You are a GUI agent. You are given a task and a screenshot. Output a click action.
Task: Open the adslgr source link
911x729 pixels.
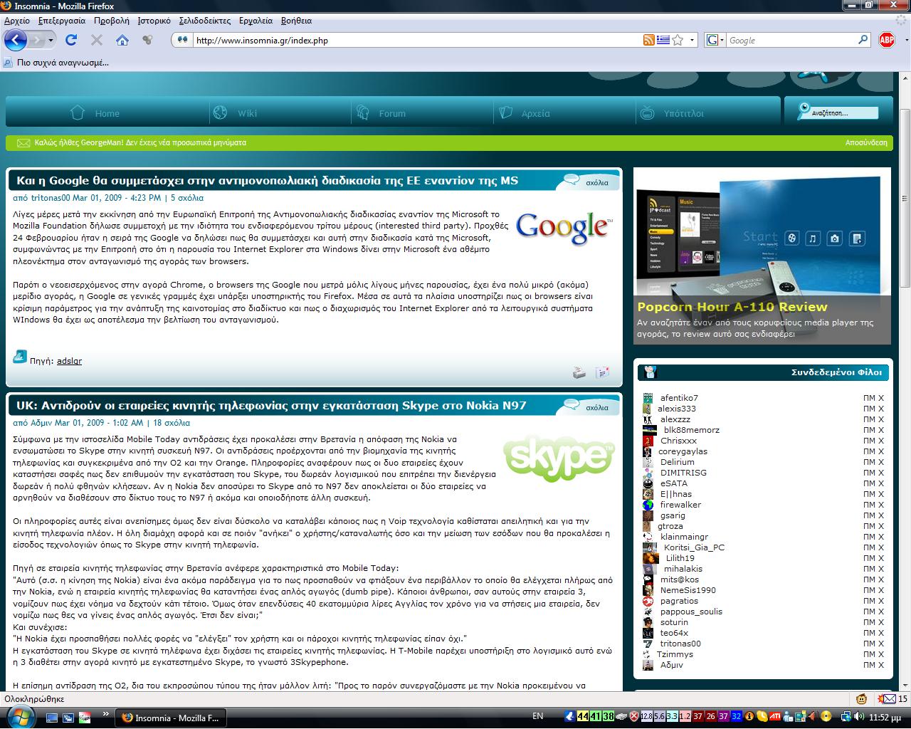(x=69, y=361)
